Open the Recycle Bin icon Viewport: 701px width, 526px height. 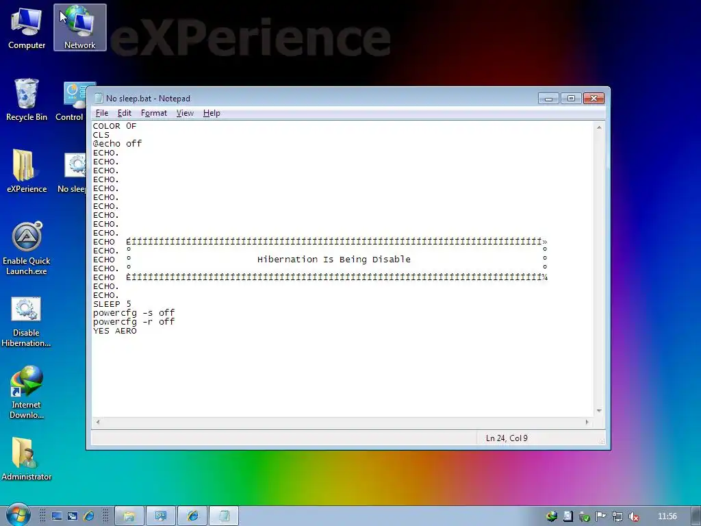click(x=27, y=100)
